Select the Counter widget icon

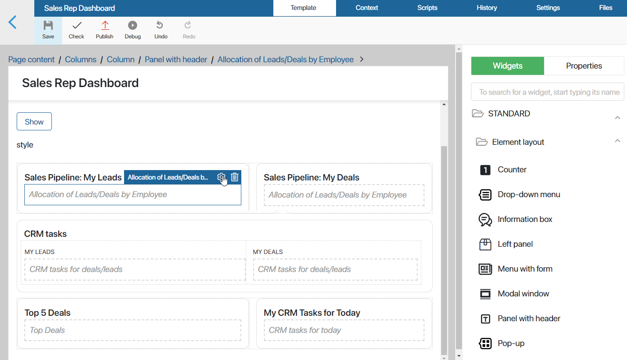(x=485, y=170)
